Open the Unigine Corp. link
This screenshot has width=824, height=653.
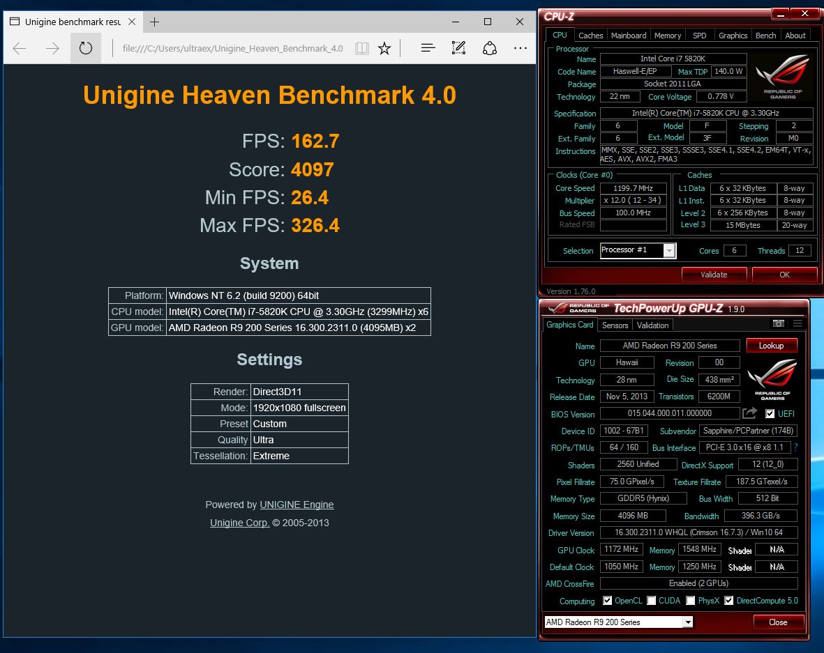click(239, 523)
